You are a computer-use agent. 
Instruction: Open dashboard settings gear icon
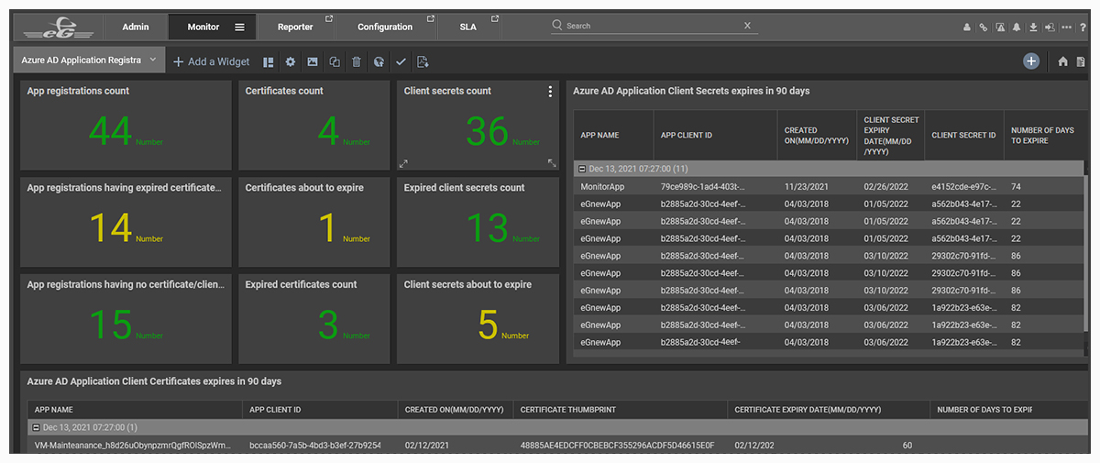click(291, 61)
